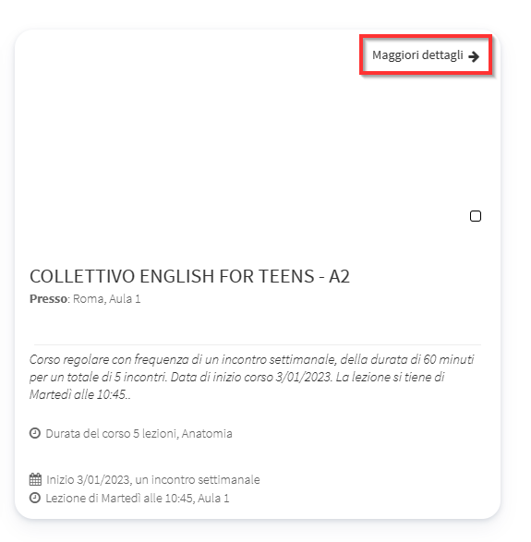Click the calendar icon next to Inizio
The image size is (531, 542).
tap(35, 479)
